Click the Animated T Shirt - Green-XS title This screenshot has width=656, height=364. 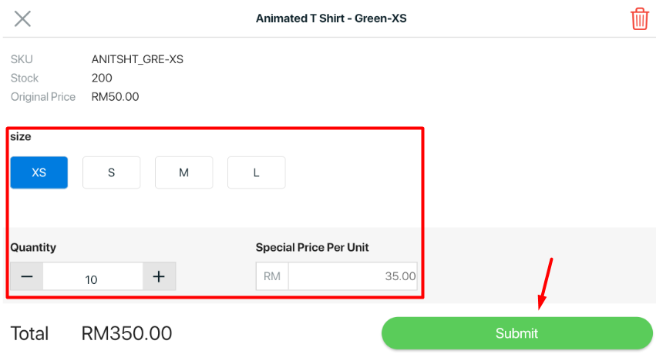[x=331, y=18]
